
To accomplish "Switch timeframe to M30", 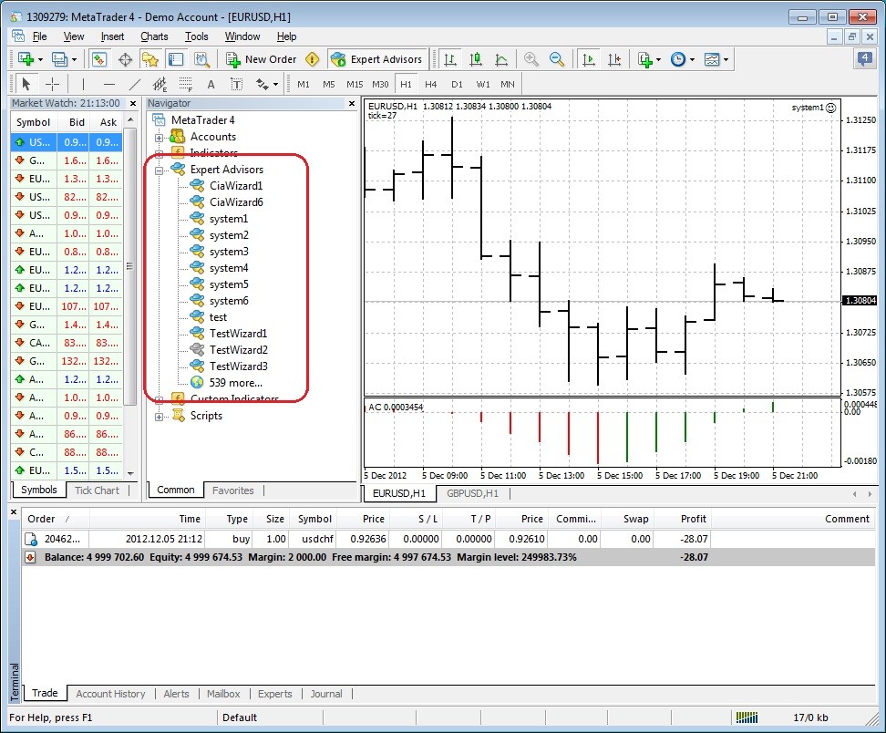I will point(380,84).
